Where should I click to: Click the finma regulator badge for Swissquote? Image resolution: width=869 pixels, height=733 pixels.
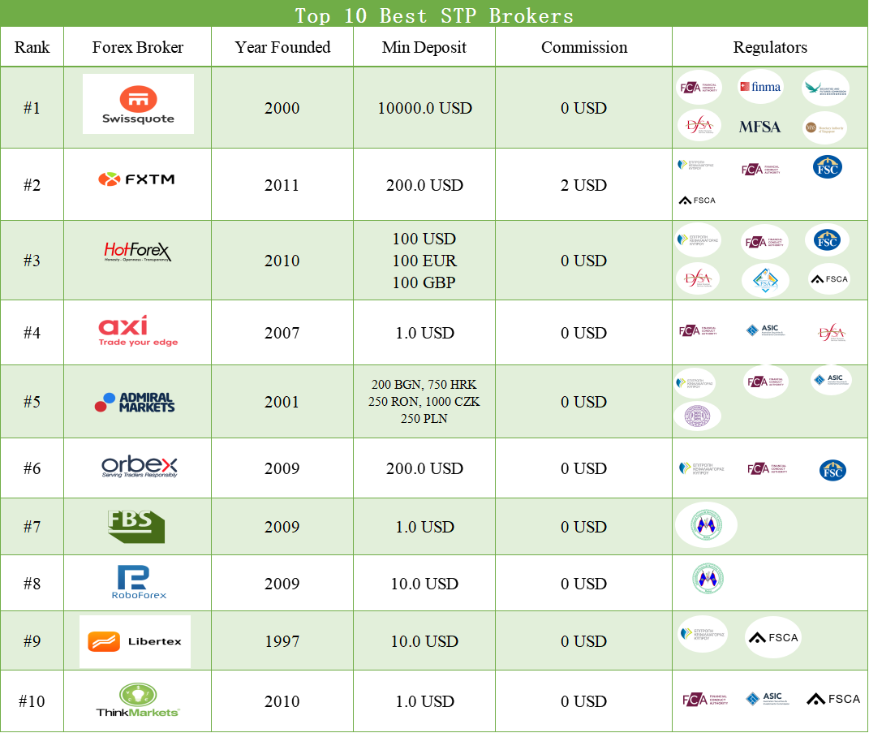point(760,87)
